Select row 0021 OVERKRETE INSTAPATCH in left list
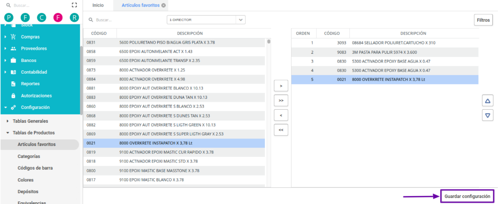 click(x=174, y=143)
